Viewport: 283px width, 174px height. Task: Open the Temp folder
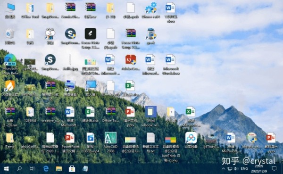point(10,138)
